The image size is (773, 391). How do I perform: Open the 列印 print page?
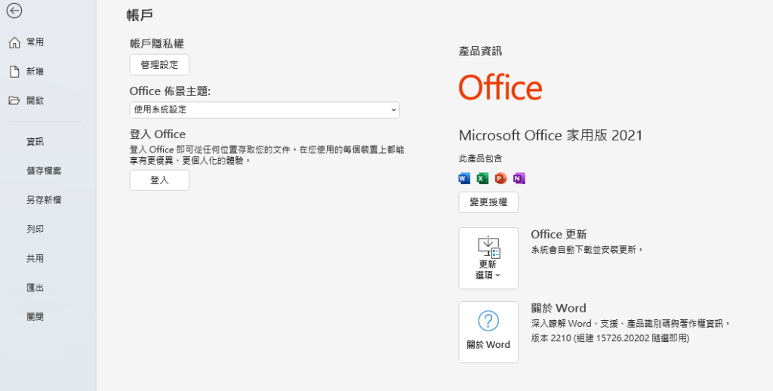(35, 229)
